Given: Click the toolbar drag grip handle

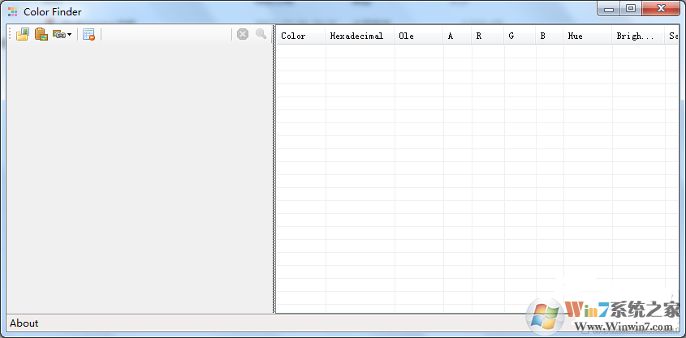Looking at the screenshot, I should pos(10,34).
